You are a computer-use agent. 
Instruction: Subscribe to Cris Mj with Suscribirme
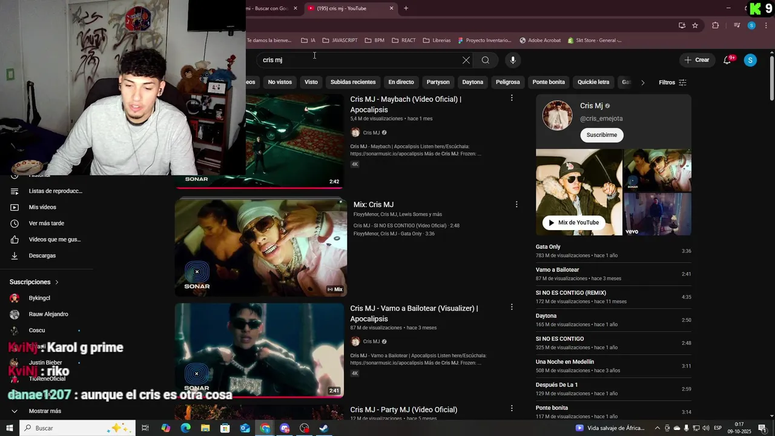click(602, 135)
